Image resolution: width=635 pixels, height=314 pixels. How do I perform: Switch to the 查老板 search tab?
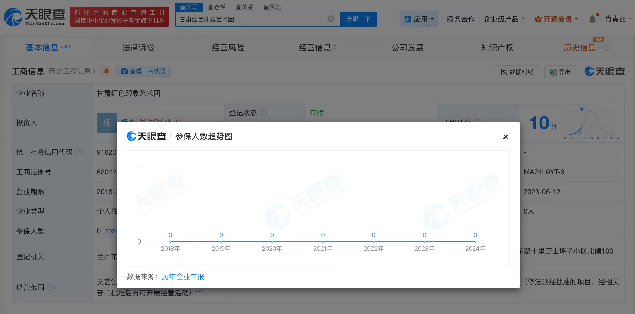pos(216,7)
